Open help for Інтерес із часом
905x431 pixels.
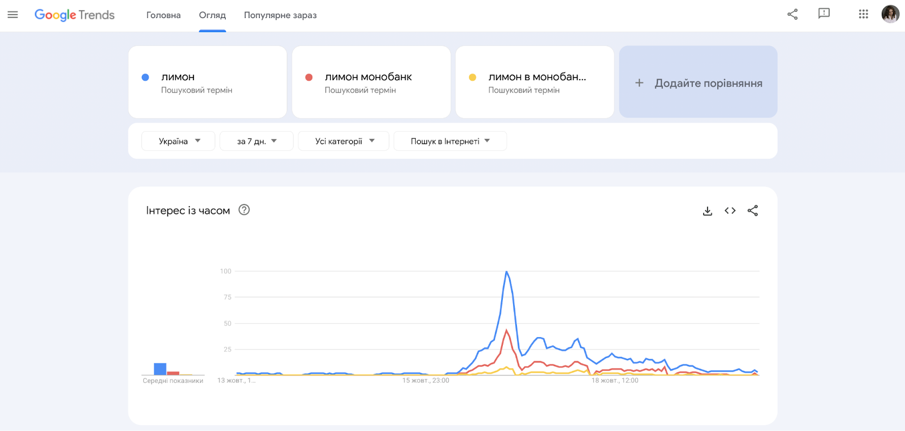[x=244, y=210]
